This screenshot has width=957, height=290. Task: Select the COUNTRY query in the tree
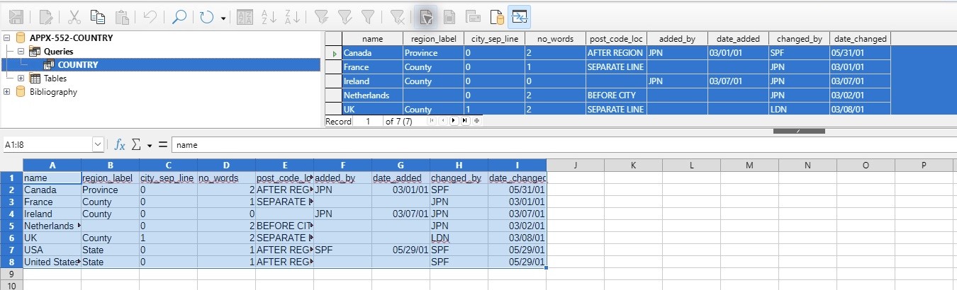[77, 65]
